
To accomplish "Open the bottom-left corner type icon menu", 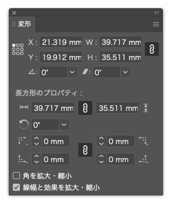I will tap(23, 159).
